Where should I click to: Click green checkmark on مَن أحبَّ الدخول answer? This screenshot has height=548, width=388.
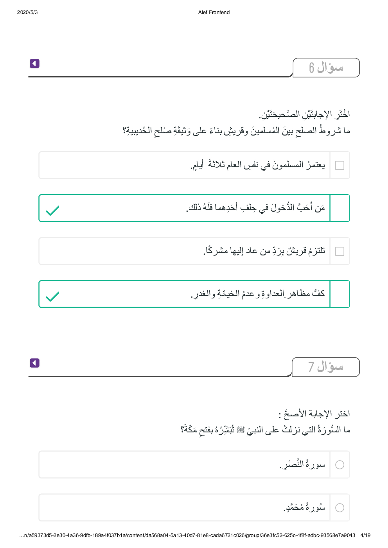tap(52, 211)
